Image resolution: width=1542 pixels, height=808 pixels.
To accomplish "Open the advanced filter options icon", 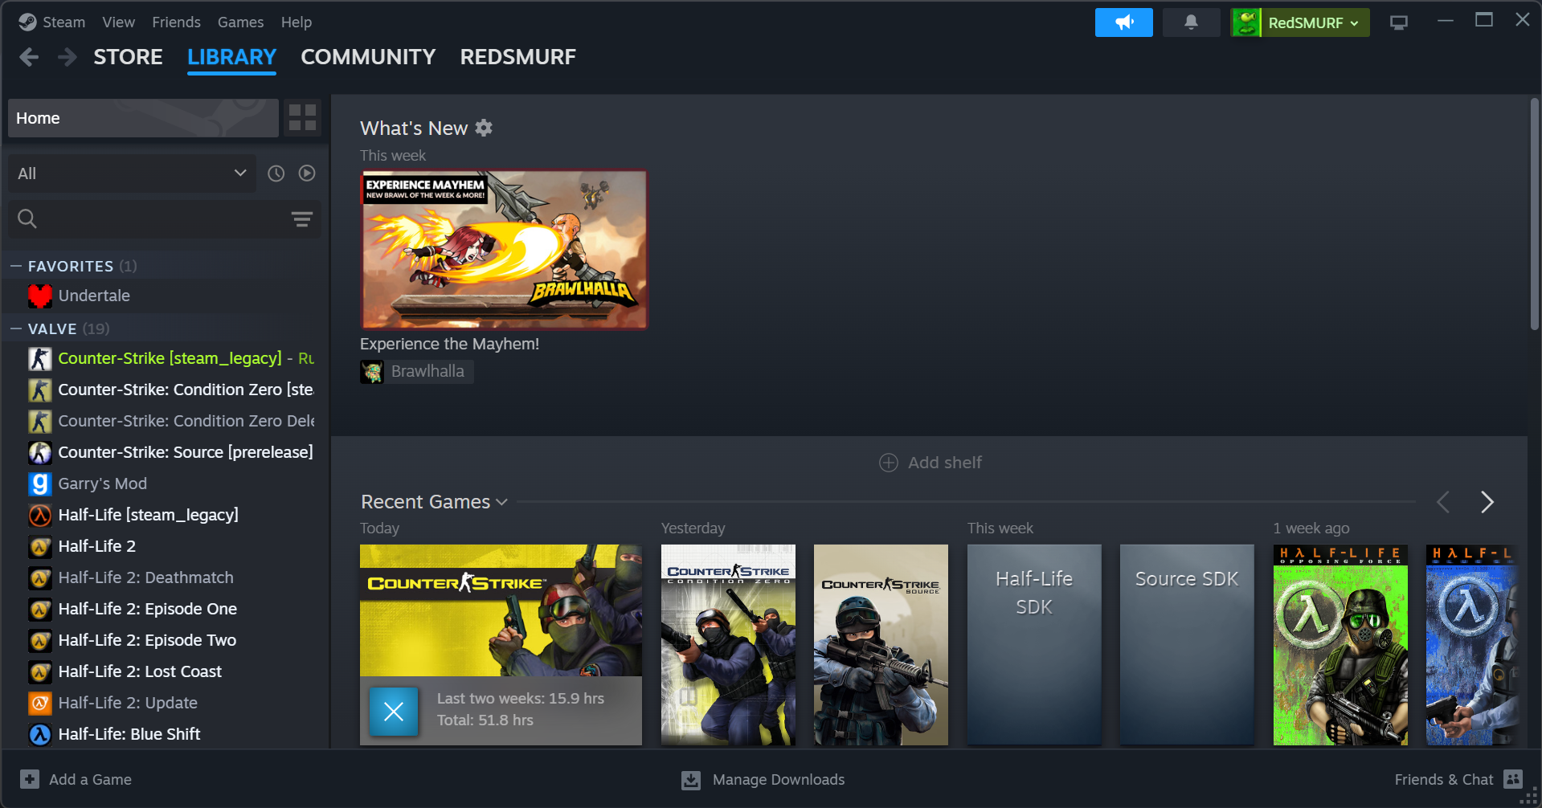I will (x=301, y=219).
